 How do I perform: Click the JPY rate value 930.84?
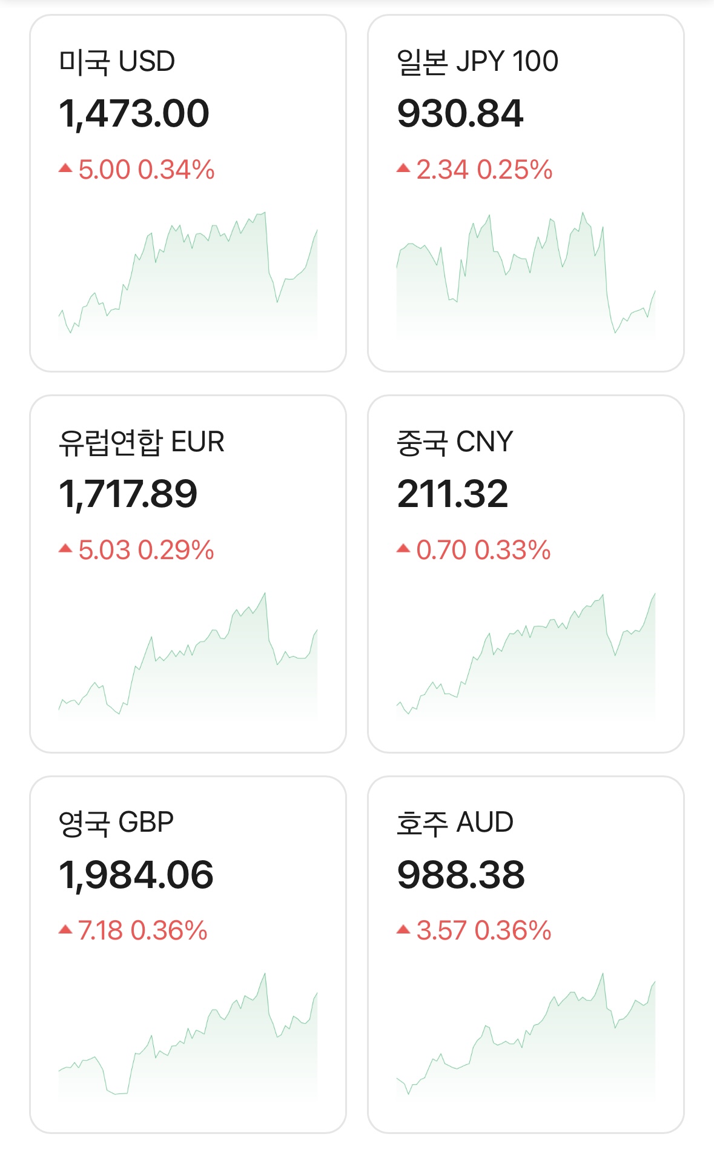coord(460,113)
